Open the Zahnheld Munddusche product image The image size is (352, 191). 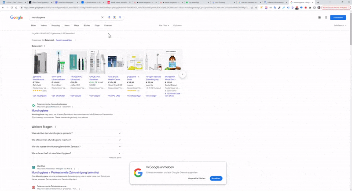click(40, 61)
